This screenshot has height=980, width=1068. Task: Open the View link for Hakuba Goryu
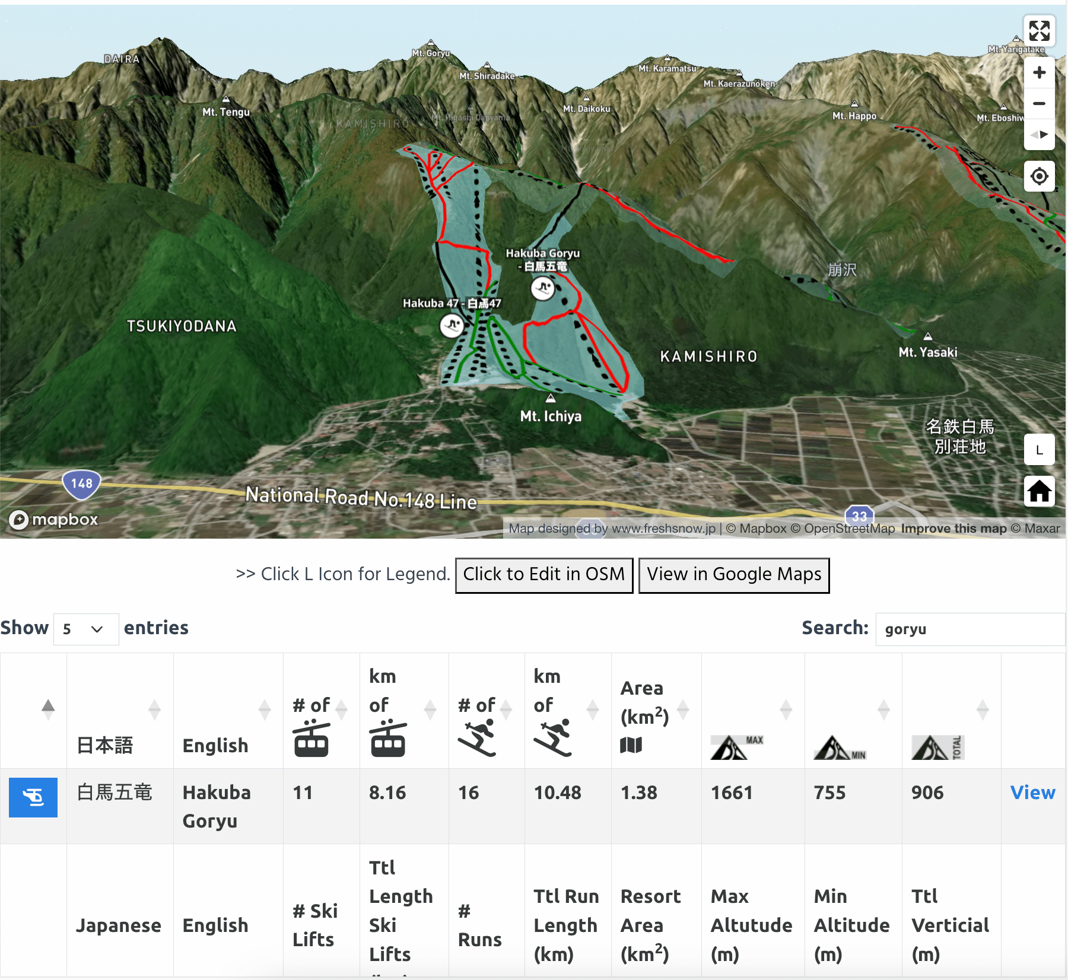1032,792
